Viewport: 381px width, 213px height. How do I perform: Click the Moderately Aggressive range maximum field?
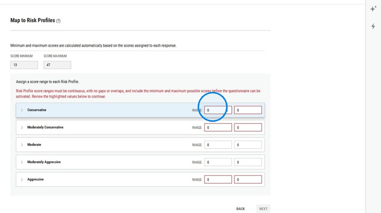coord(248,162)
